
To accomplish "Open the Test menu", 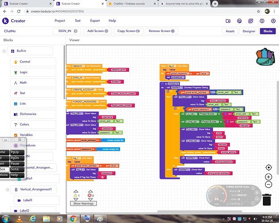I will 78,21.
